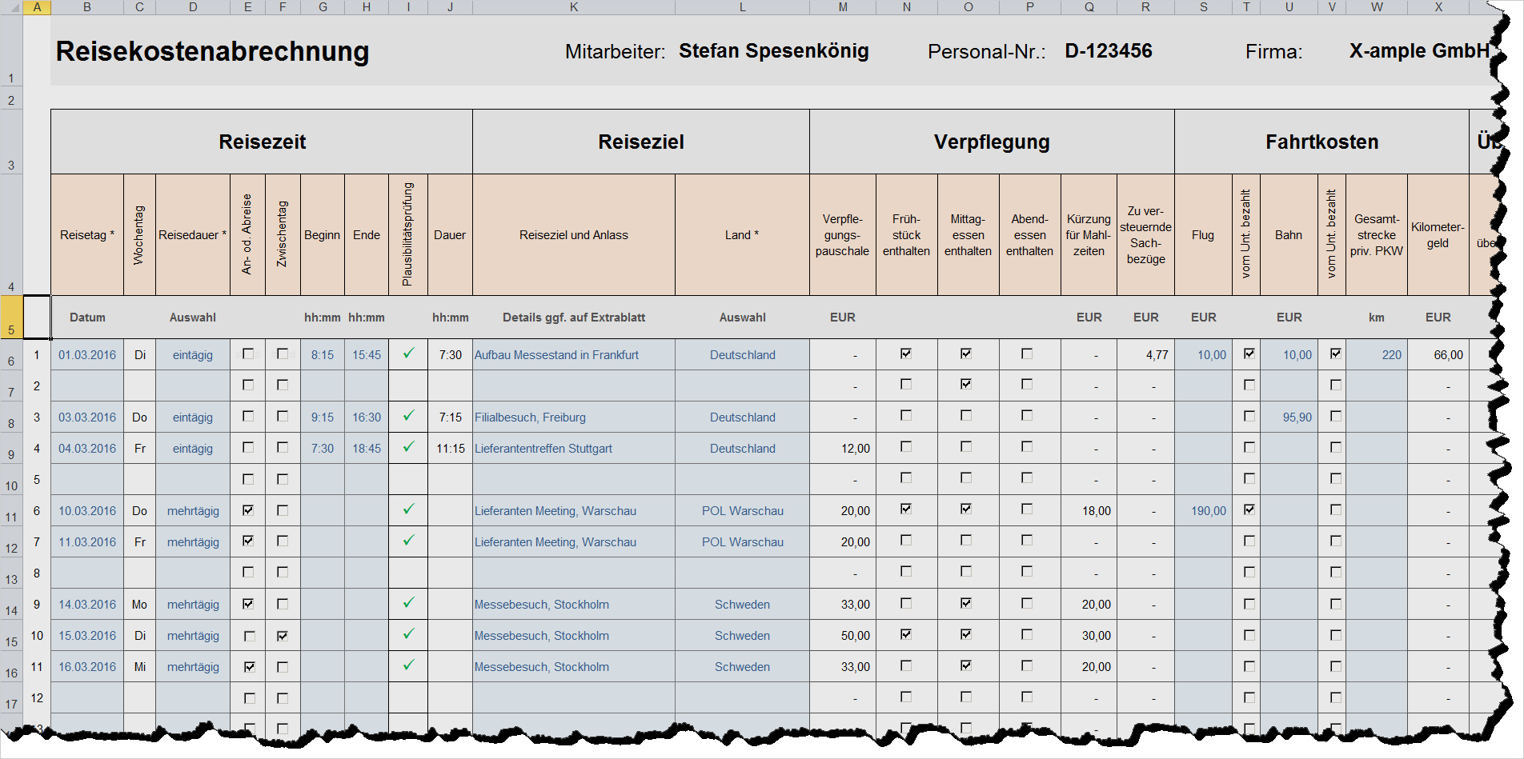Click the 'Aufbau Messestand in Frankfurt' entry
This screenshot has height=759, width=1524.
(x=556, y=355)
